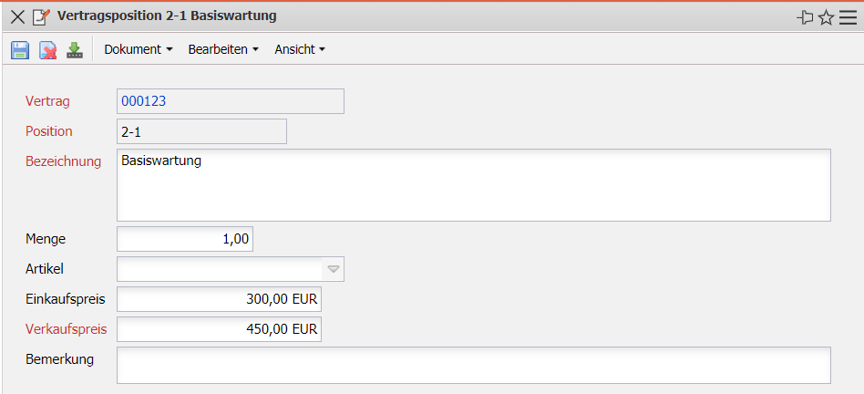
Task: Open the hamburger menu icon
Action: click(848, 17)
